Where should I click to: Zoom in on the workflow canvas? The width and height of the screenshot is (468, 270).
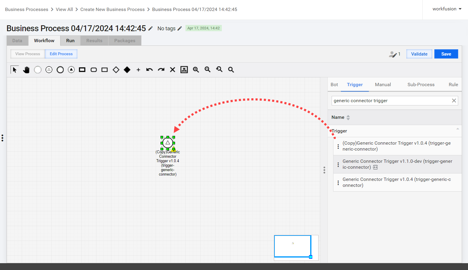click(196, 70)
